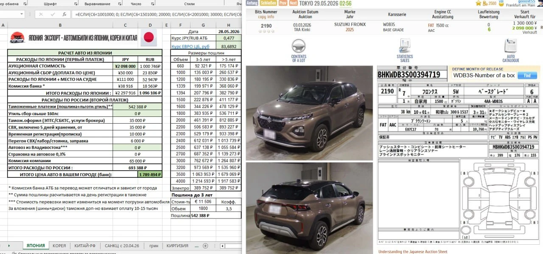Click the lot rating stars under 2190
Screen dimensions: 543x254
[x=266, y=32]
